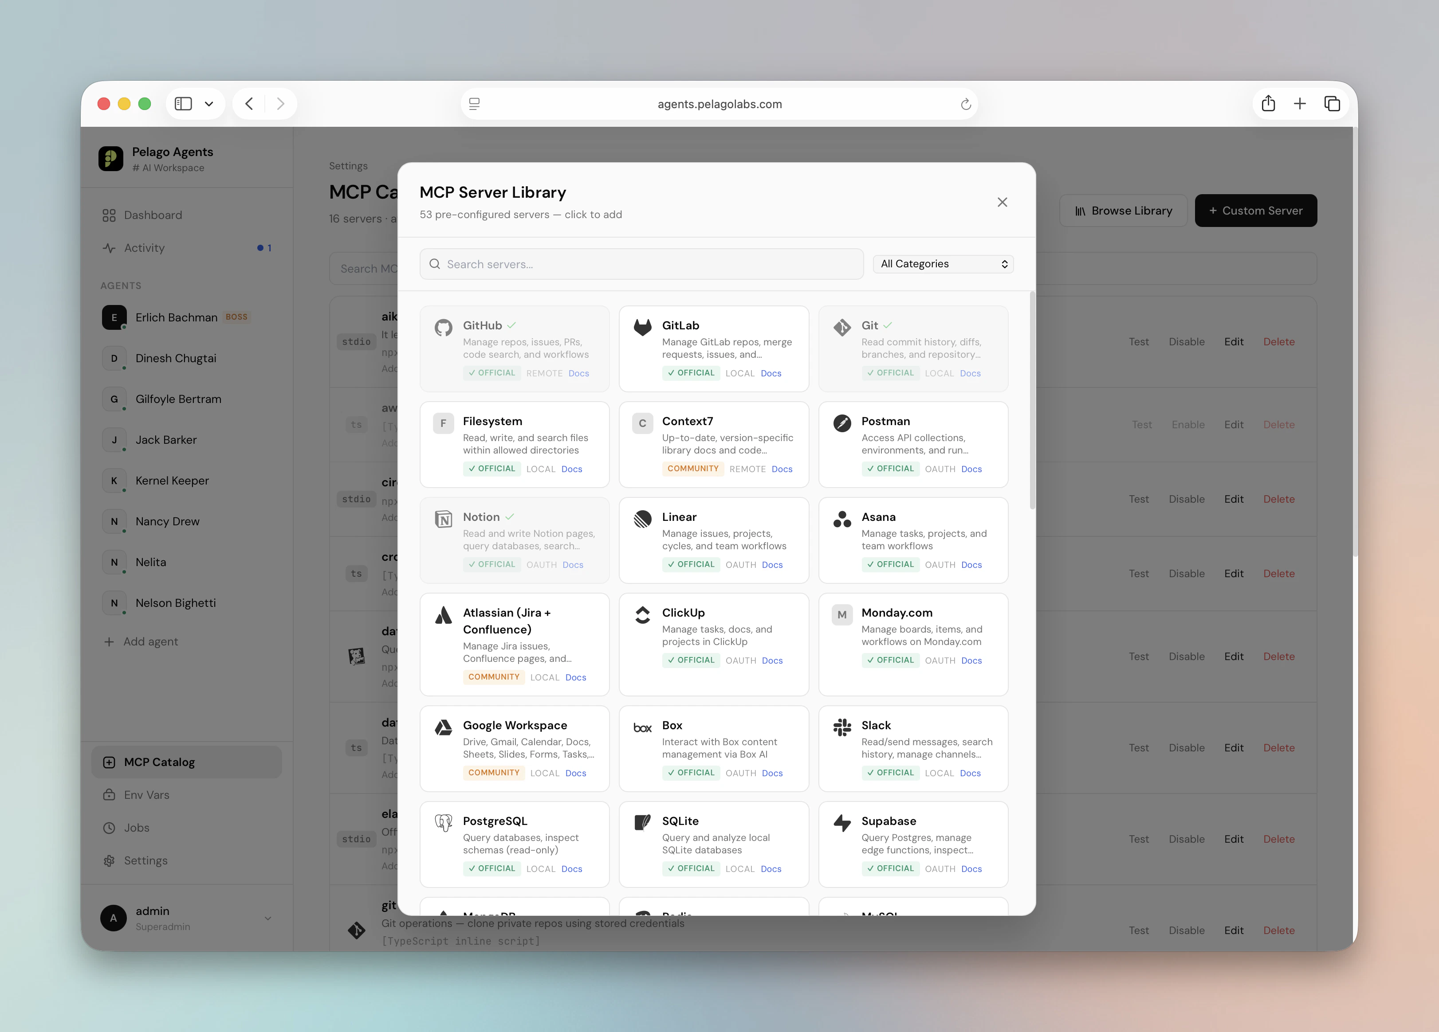Click the Google Workspace card title
The image size is (1439, 1032).
[x=515, y=725]
